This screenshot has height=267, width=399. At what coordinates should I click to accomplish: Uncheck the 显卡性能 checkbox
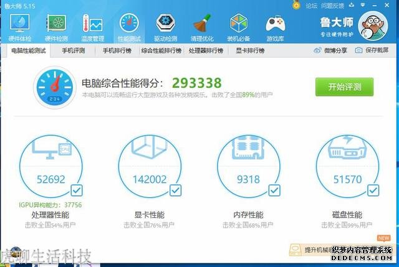tap(176, 190)
